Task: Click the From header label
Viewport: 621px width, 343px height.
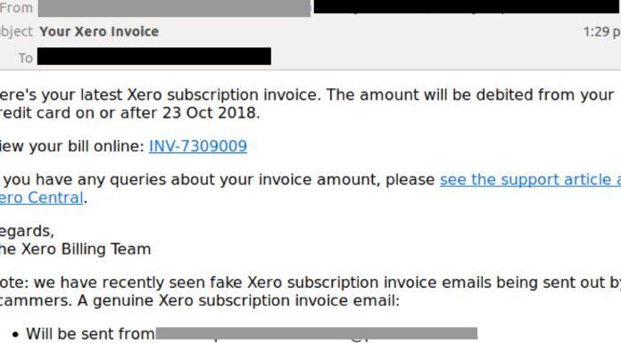Action: tap(16, 7)
